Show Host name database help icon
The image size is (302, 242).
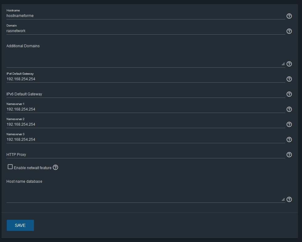pyautogui.click(x=289, y=199)
